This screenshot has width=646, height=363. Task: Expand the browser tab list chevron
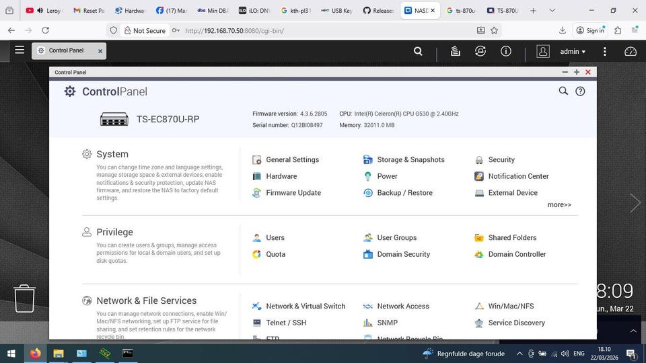tap(552, 10)
